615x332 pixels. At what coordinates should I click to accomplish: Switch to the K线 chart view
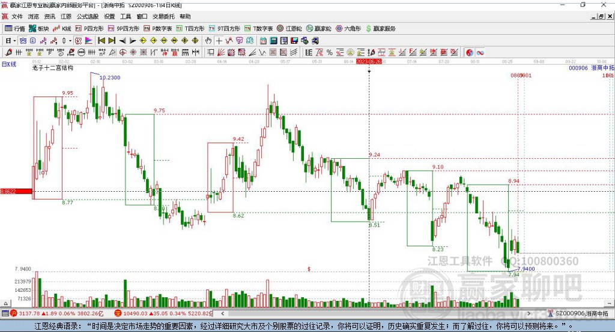pyautogui.click(x=62, y=29)
